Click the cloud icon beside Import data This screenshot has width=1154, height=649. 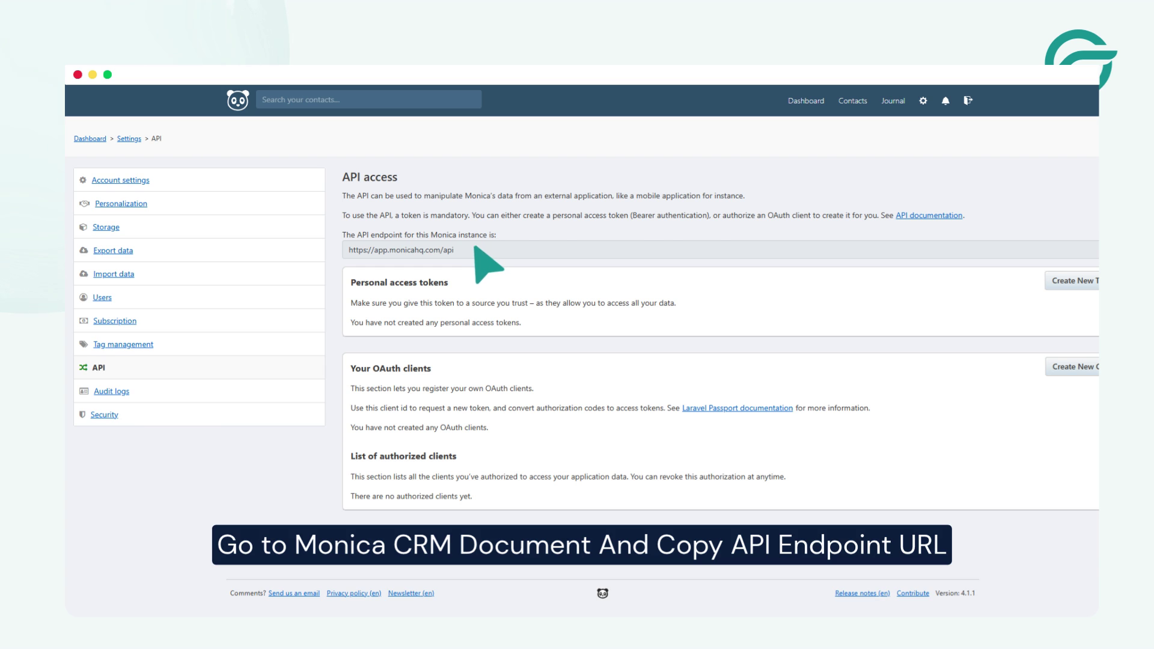point(84,273)
